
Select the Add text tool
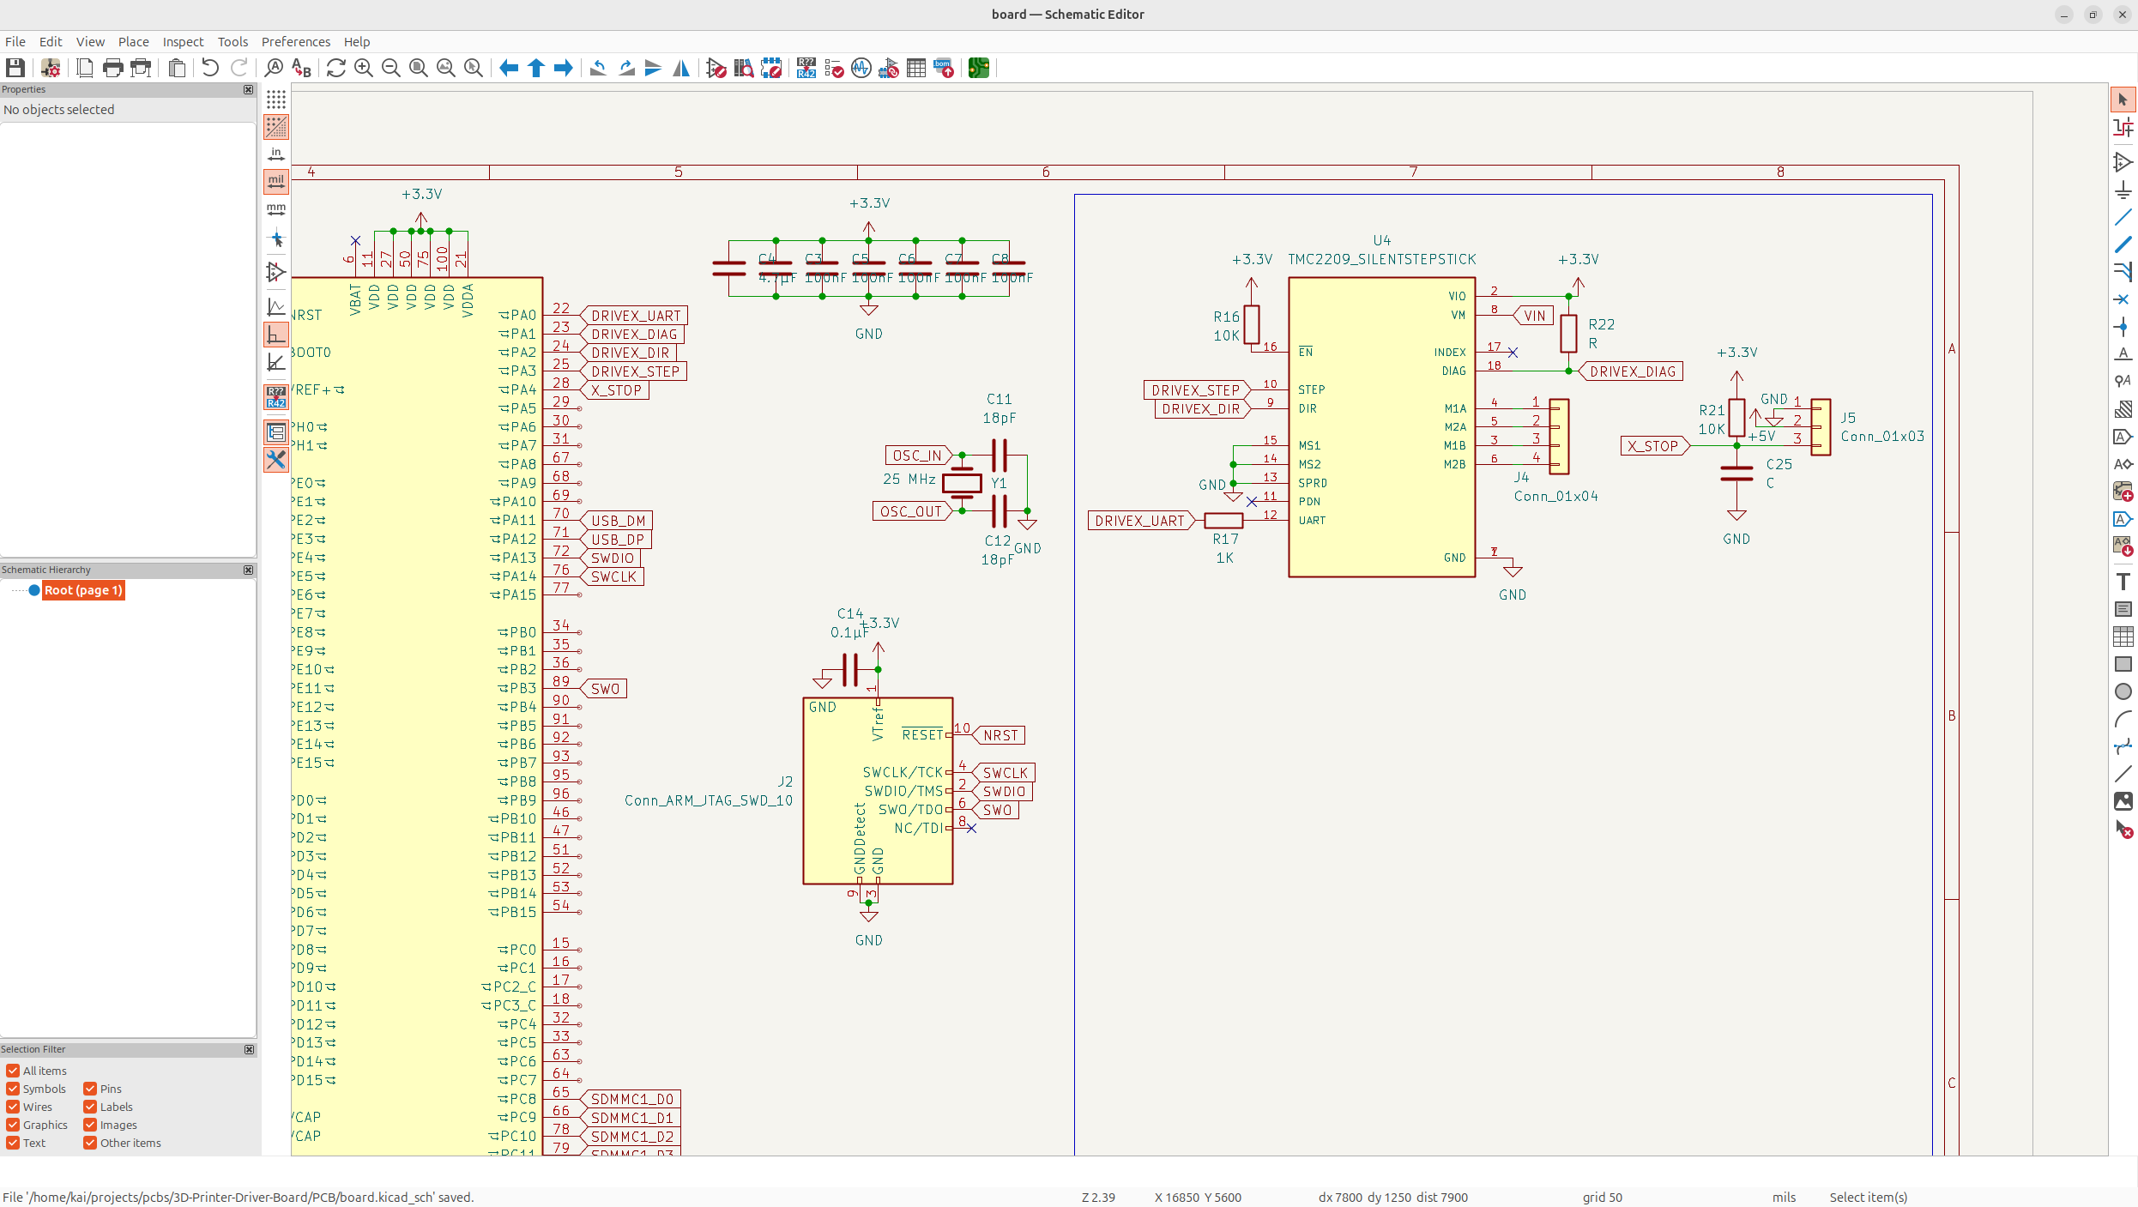(2123, 582)
